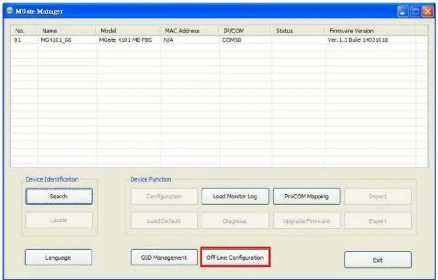Screen dimensions: 438x280
Task: Sort by the IP/COM column header
Action: click(245, 30)
